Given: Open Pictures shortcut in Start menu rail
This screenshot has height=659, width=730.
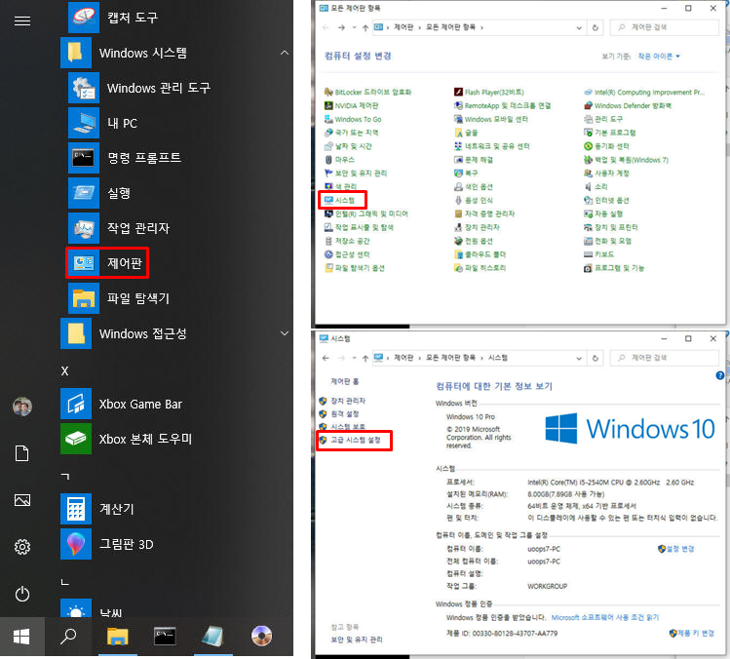Looking at the screenshot, I should coord(21,500).
